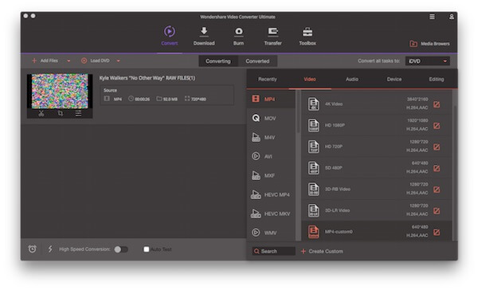This screenshot has width=478, height=290.
Task: Click the crop icon under thumbnail
Action: point(60,114)
